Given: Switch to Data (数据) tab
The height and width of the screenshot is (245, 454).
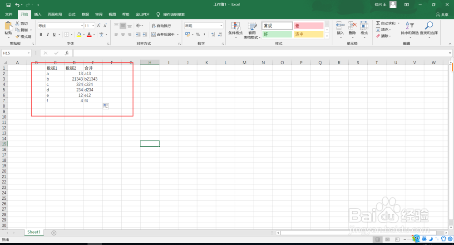Looking at the screenshot, I should 85,14.
